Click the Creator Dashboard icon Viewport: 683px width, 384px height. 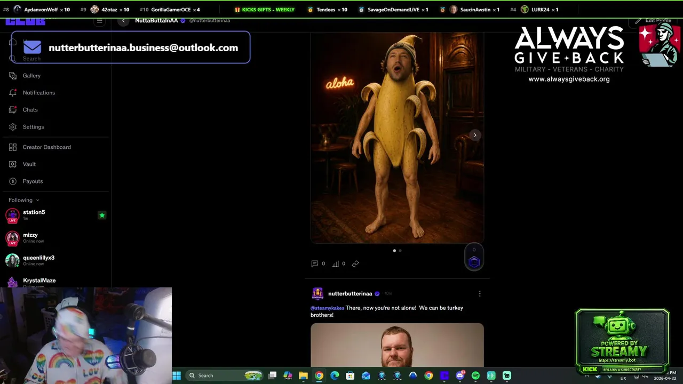(13, 147)
